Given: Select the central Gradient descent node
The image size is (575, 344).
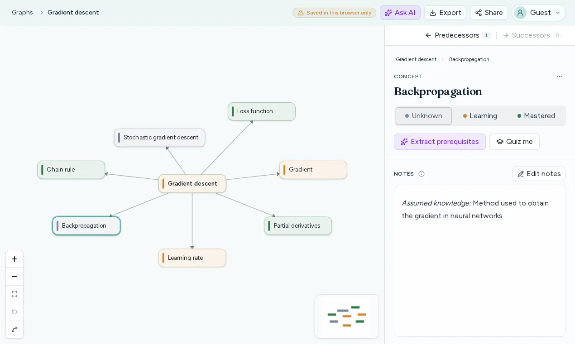Looking at the screenshot, I should pyautogui.click(x=192, y=184).
